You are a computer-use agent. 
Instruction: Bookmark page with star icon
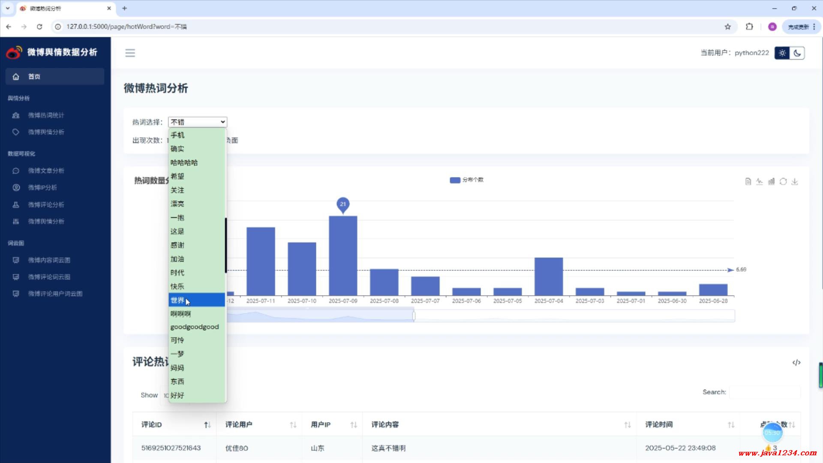727,27
